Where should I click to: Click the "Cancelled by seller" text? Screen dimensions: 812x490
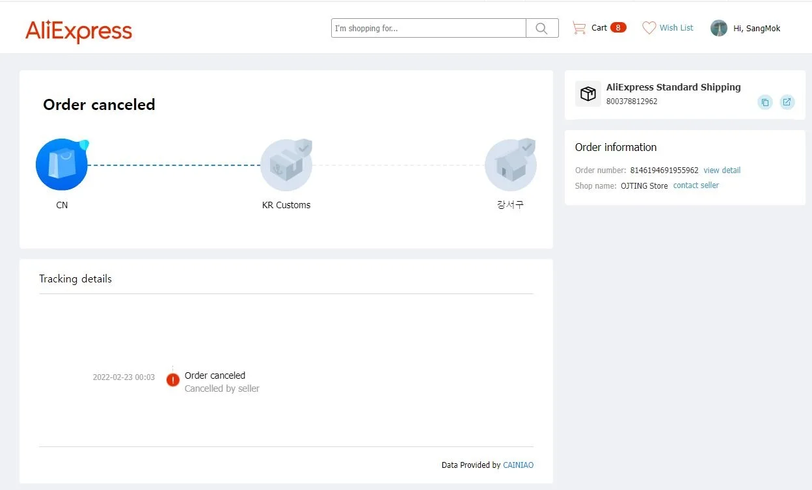pyautogui.click(x=222, y=388)
